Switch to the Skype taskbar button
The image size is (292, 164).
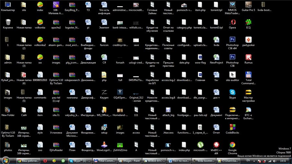tap(80, 160)
